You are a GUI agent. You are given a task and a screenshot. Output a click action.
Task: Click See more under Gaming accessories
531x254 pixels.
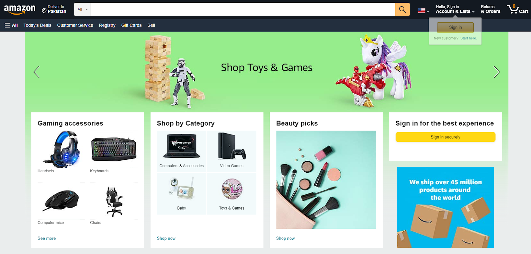click(47, 238)
